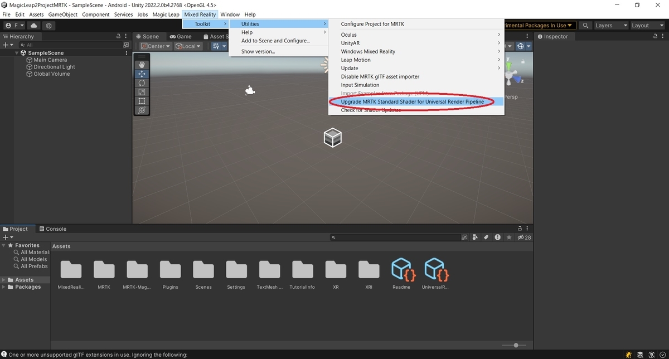
Task: Choose Show version... menu item
Action: point(278,51)
